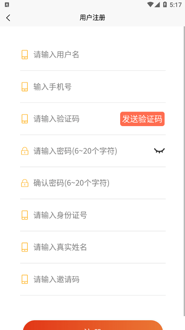The height and width of the screenshot is (330, 185).
Task: Click the phone icon beside verification code field
Action: pos(25,119)
